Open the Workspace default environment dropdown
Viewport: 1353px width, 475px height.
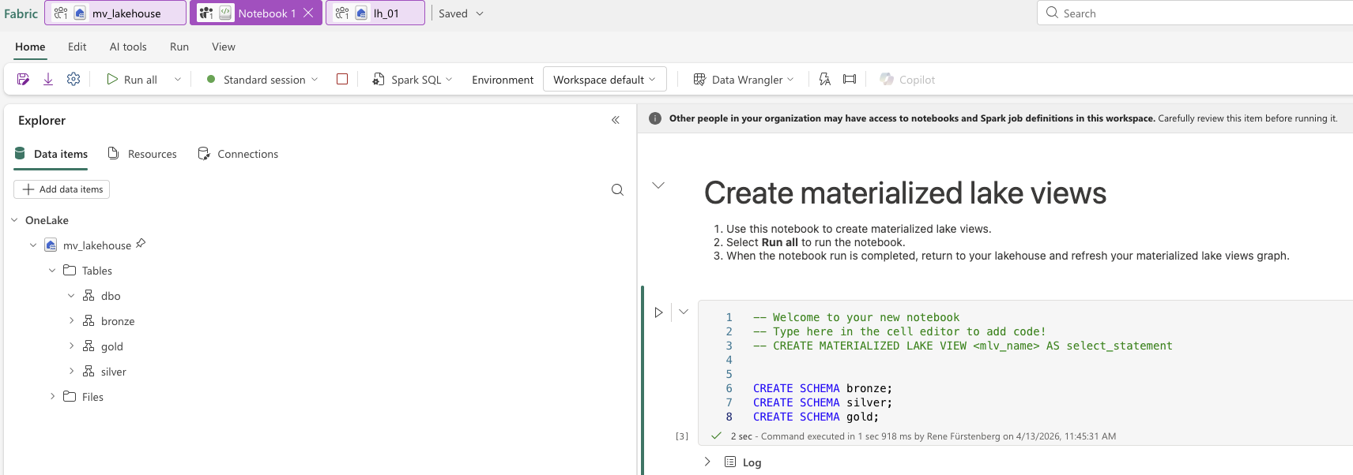[605, 80]
